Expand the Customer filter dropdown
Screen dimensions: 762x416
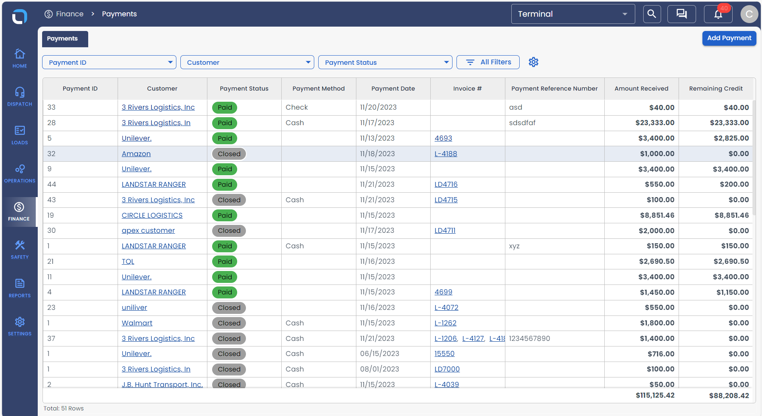(x=247, y=62)
